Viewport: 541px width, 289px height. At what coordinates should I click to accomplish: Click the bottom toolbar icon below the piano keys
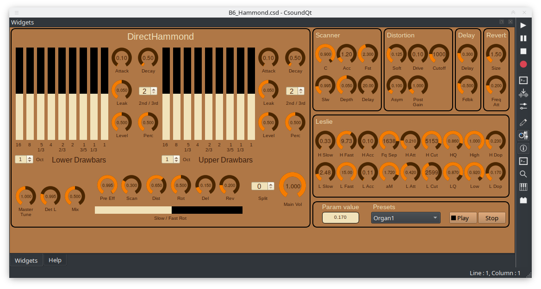point(523,200)
